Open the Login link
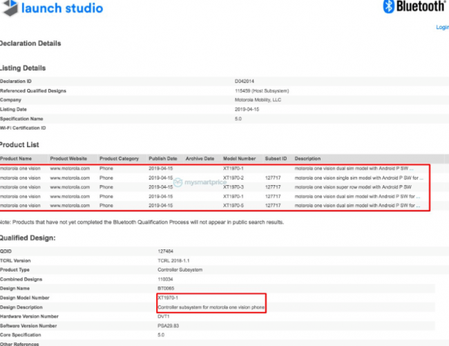 pyautogui.click(x=442, y=28)
